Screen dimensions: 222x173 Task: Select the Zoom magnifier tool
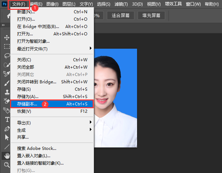pos(7,165)
